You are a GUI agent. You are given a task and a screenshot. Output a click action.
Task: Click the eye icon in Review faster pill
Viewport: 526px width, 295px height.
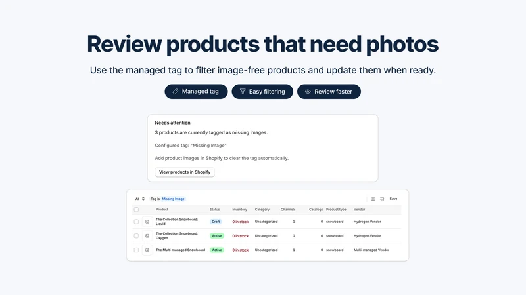click(x=308, y=91)
